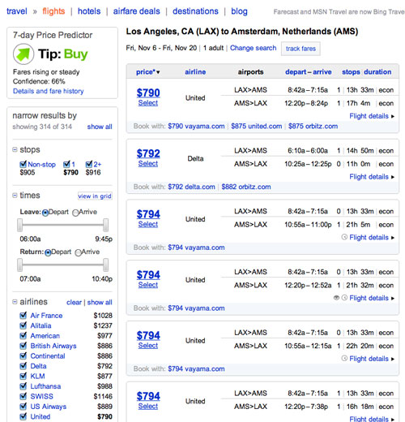405x422 pixels.
Task: Select the Return Depart radio button
Action: click(48, 252)
